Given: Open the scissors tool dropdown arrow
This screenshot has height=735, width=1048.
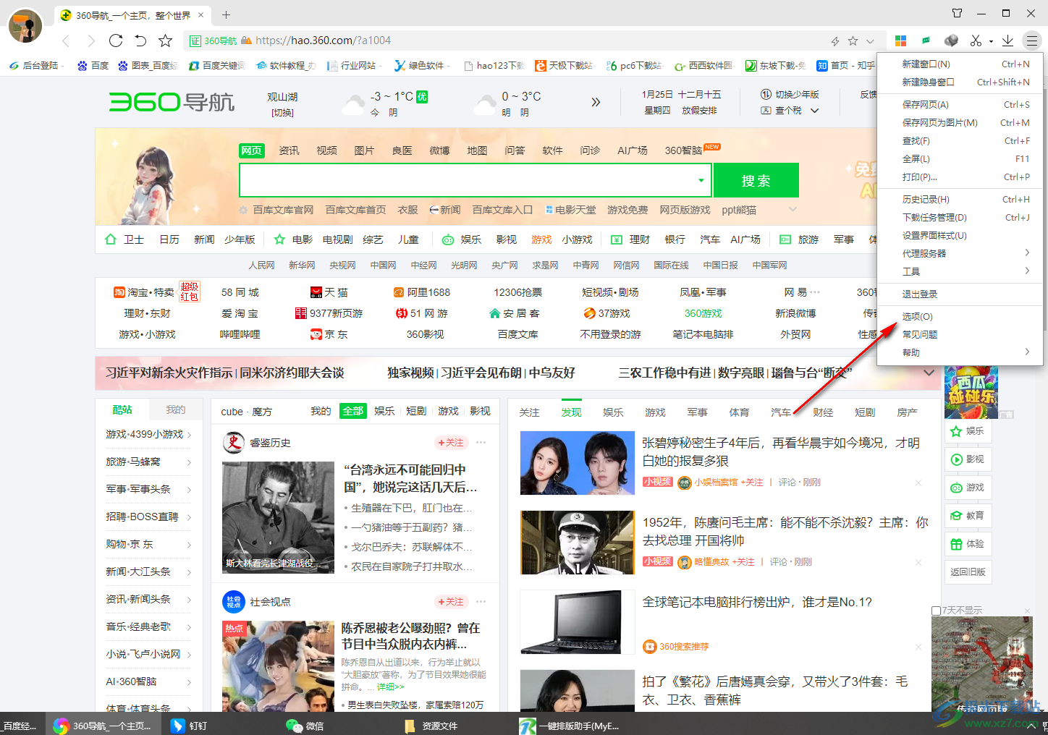Looking at the screenshot, I should pos(991,41).
